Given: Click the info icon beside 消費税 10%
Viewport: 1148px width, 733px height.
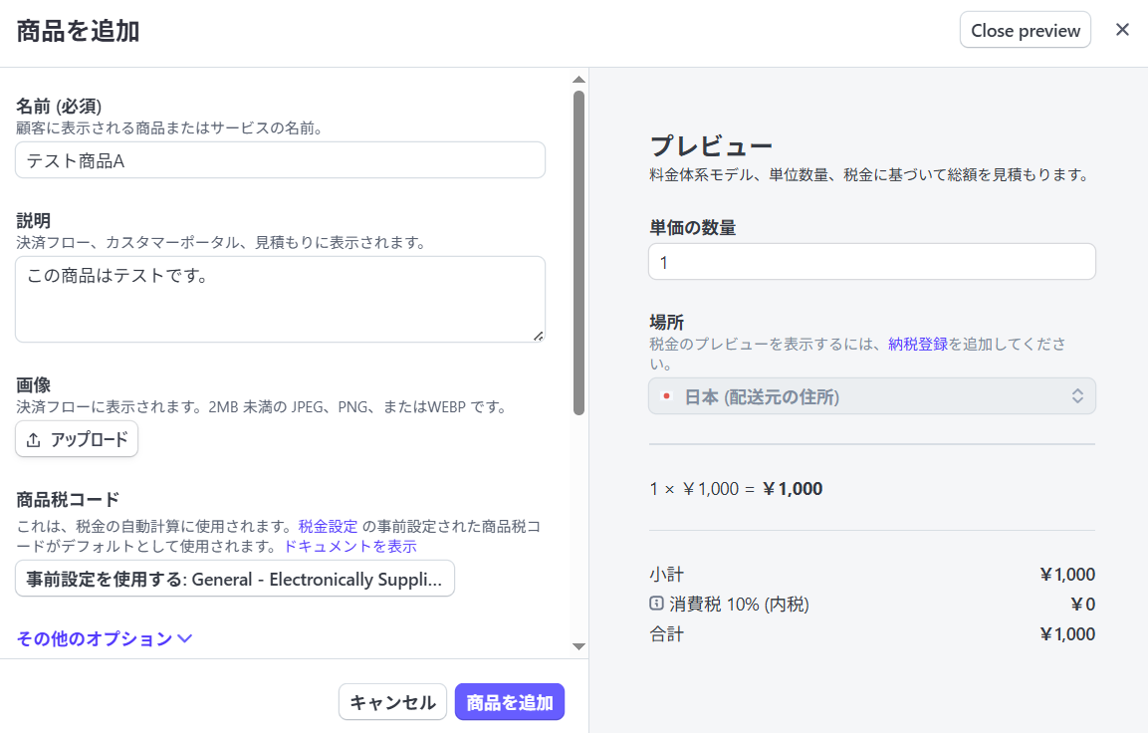Looking at the screenshot, I should 656,604.
